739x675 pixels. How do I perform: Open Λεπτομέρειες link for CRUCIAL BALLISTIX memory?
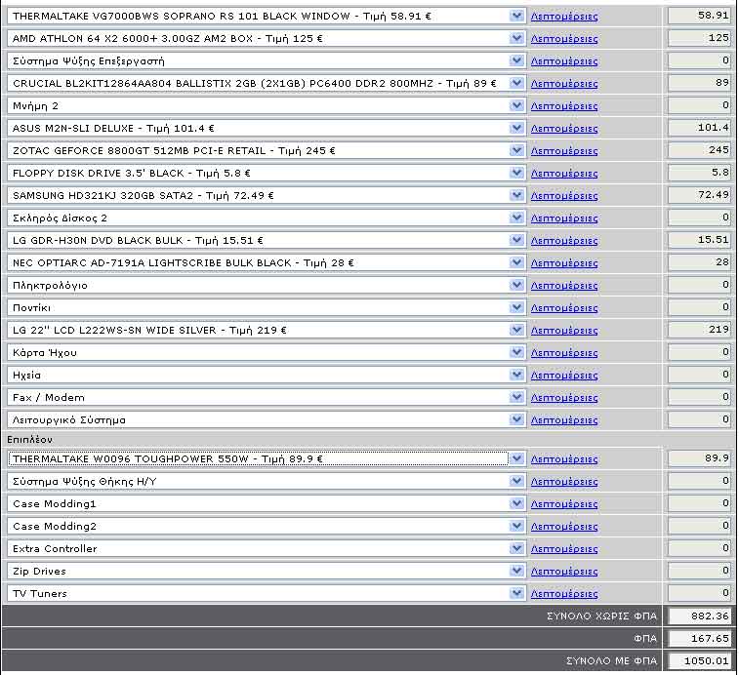coord(564,84)
